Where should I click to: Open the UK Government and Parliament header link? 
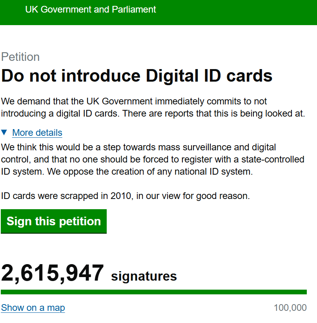point(91,9)
